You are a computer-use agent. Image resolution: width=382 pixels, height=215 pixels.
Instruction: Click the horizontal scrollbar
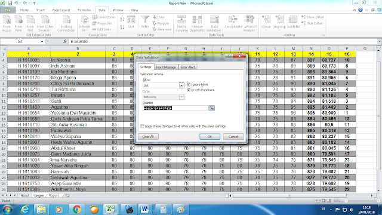coord(289,195)
